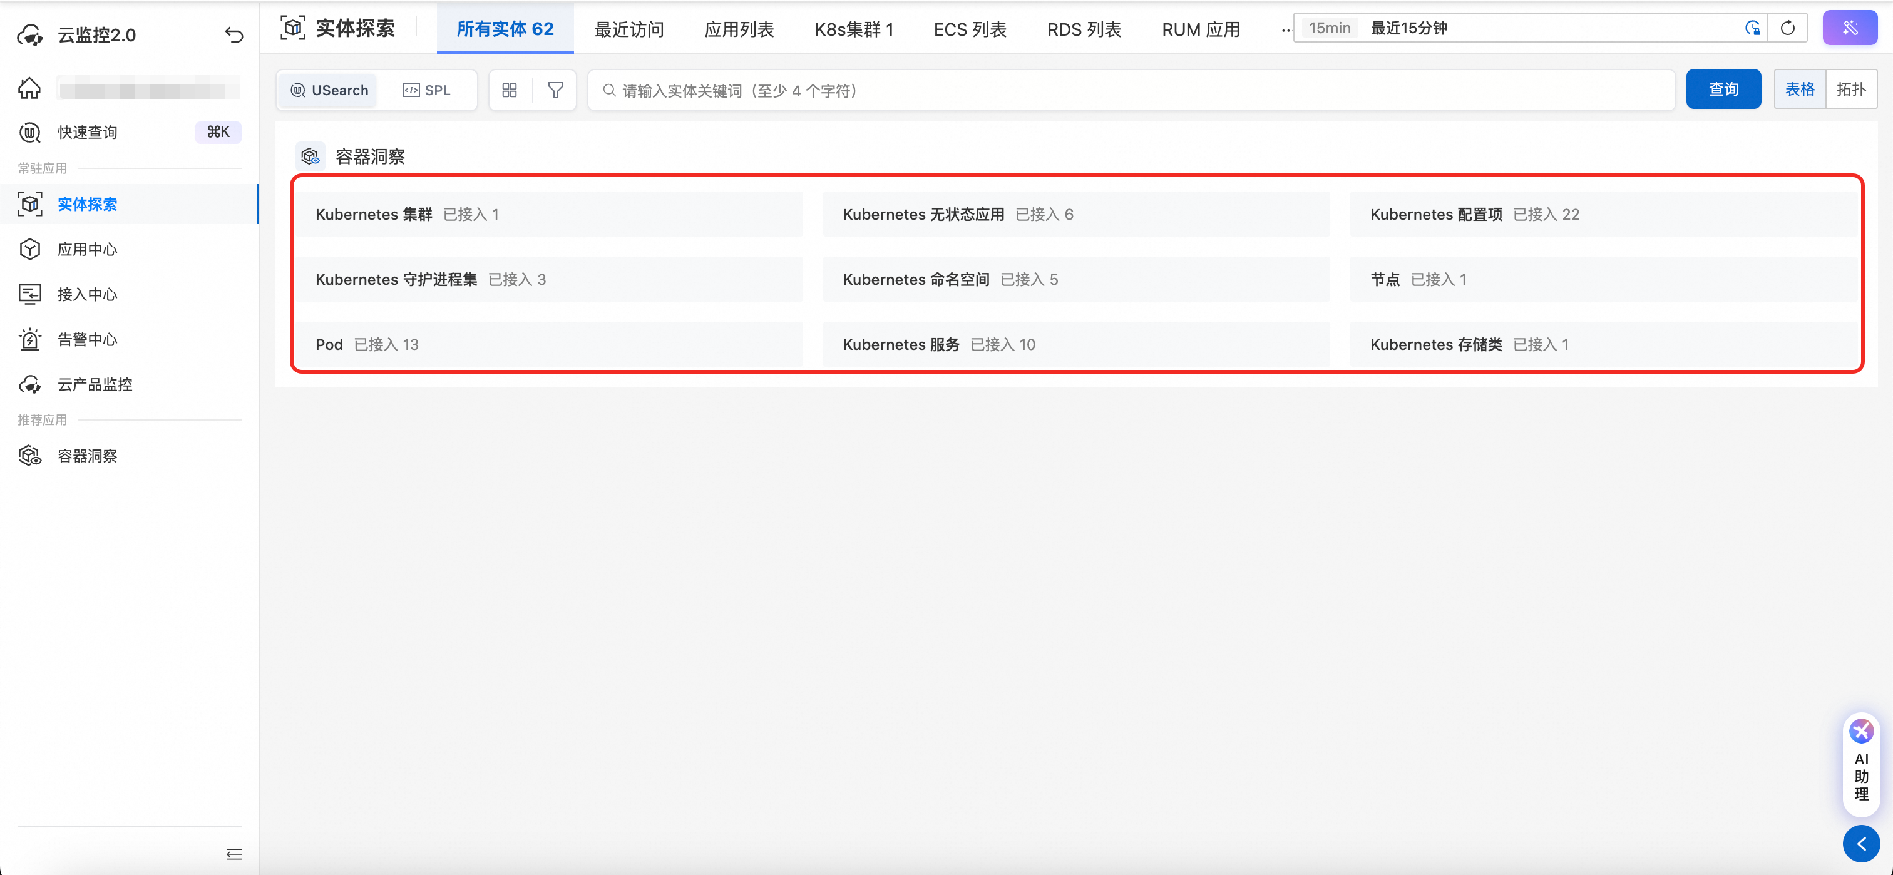Click the blue chevron circle button

point(1860,844)
